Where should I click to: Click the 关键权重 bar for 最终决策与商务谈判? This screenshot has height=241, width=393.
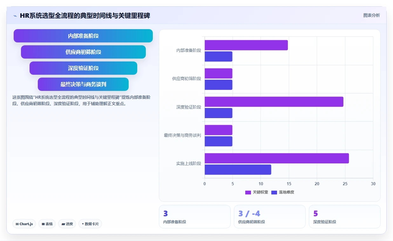(x=219, y=130)
